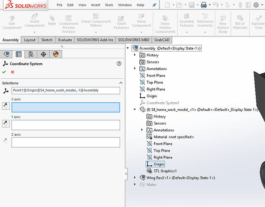This screenshot has height=207, width=265.
Task: Collapse the Selections section
Action: 120,83
